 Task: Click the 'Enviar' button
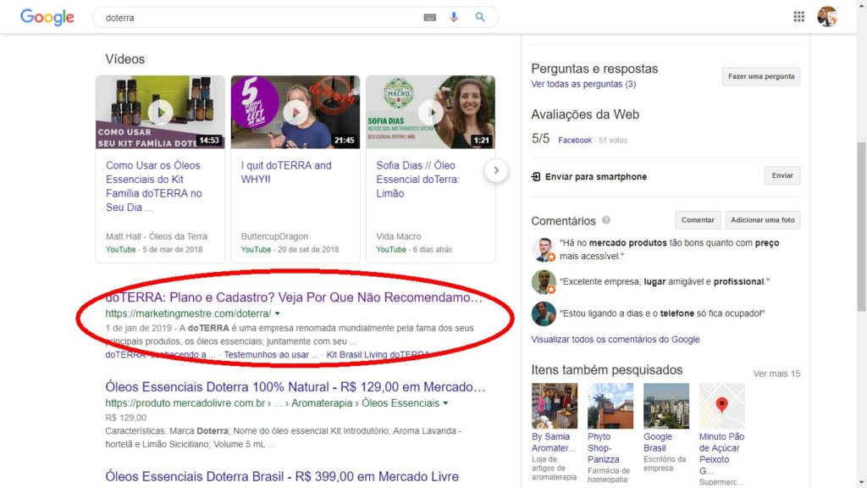[782, 175]
